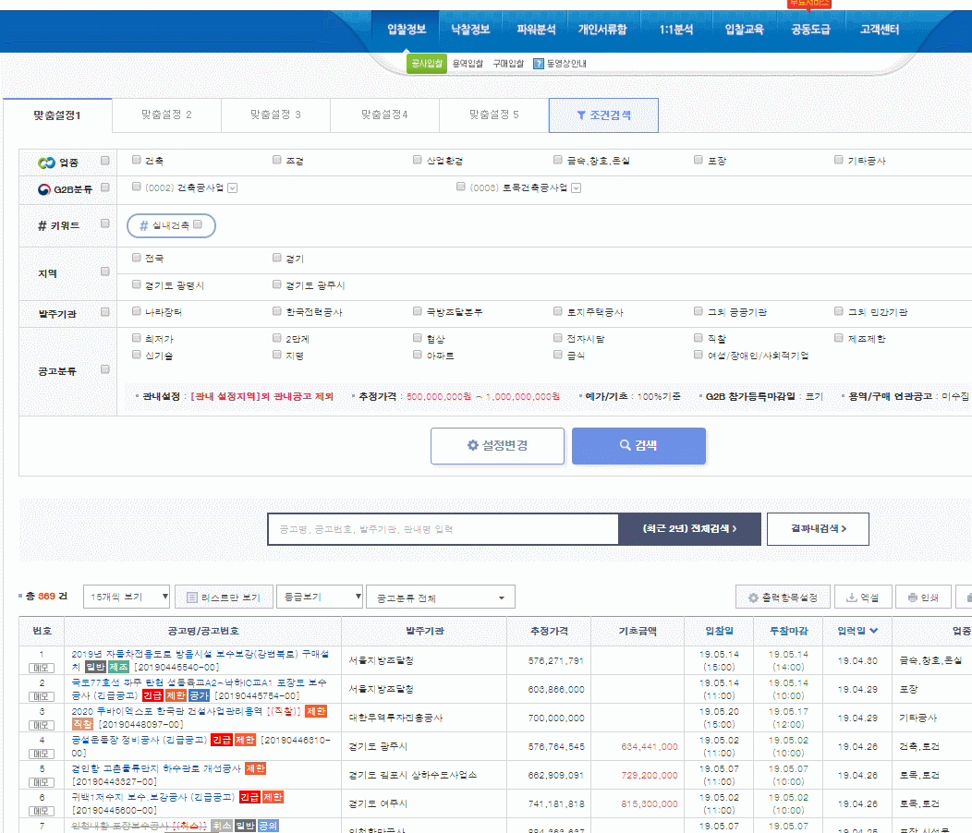Click the 공고명 search input field

coord(443,529)
